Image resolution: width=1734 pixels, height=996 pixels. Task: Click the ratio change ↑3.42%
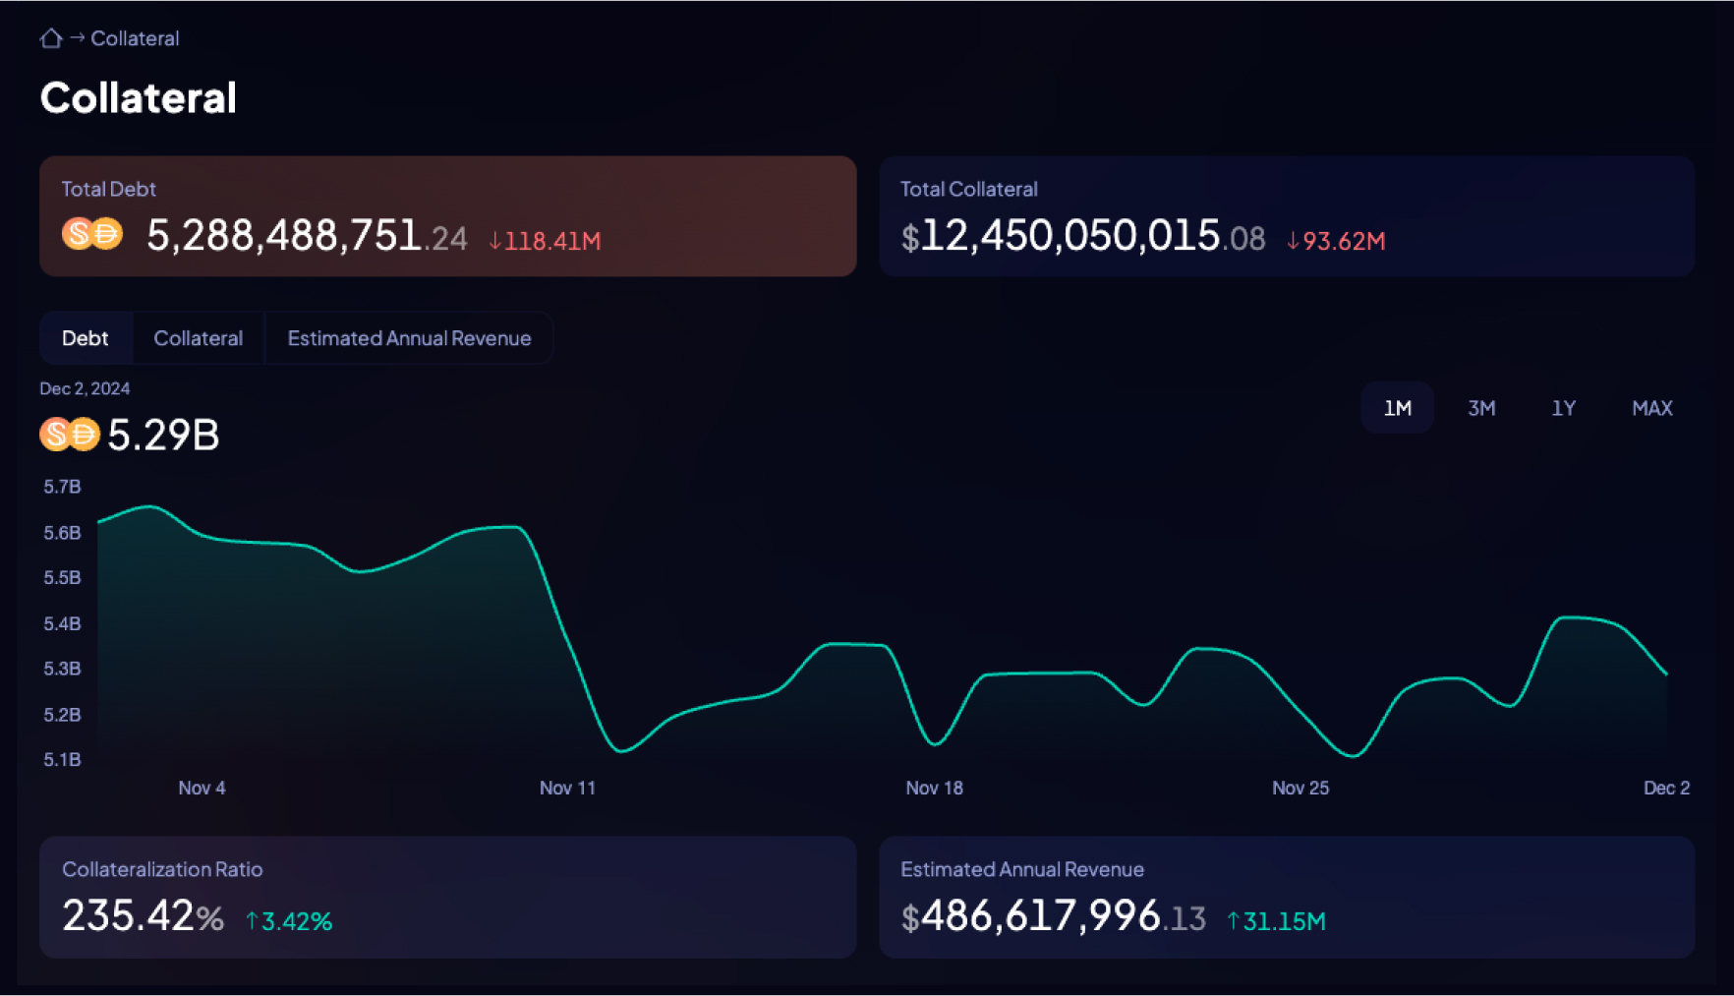coord(289,921)
